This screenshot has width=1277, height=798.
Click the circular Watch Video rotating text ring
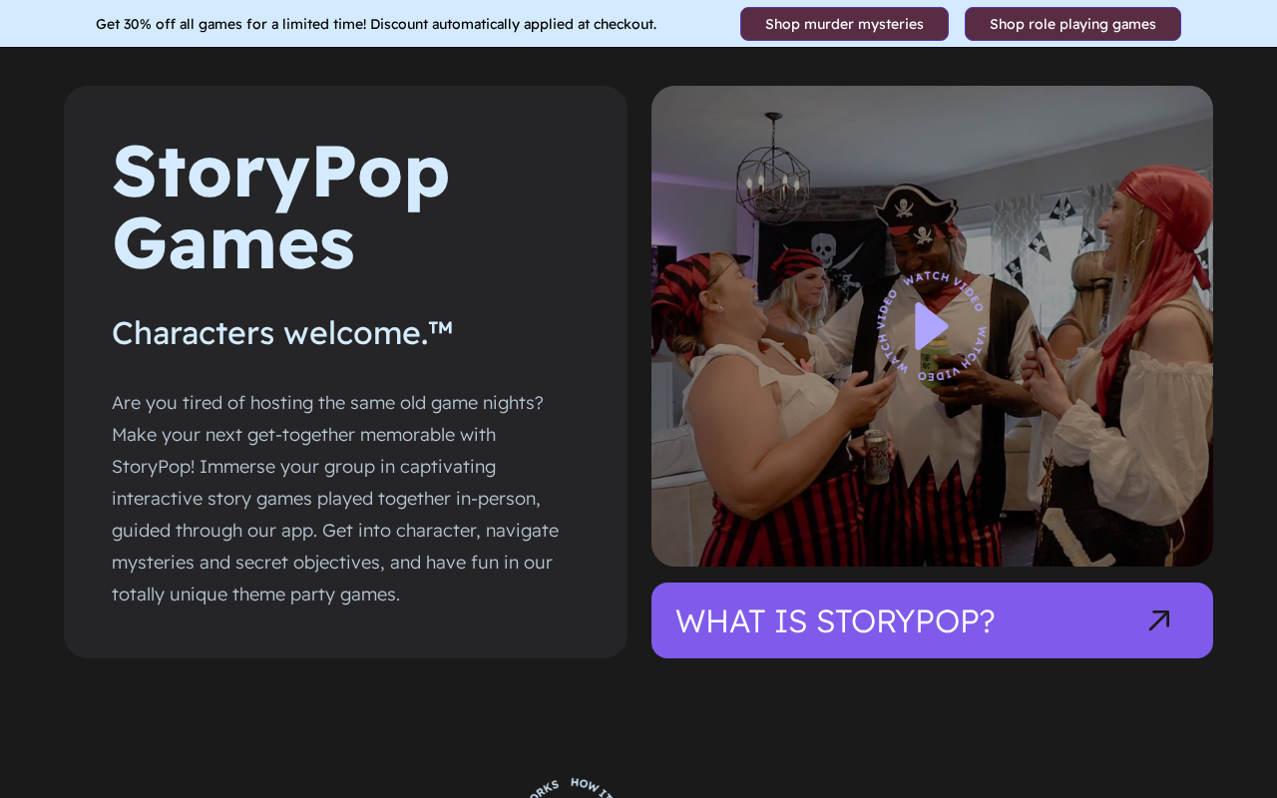point(932,326)
